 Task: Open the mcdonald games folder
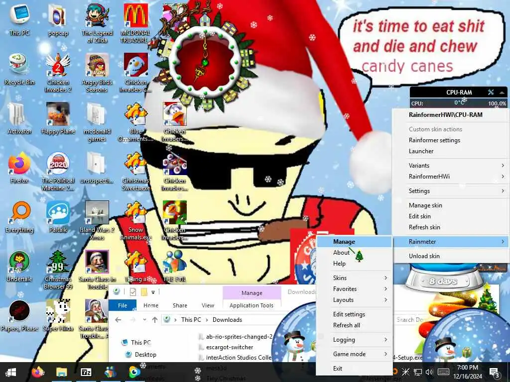97,121
